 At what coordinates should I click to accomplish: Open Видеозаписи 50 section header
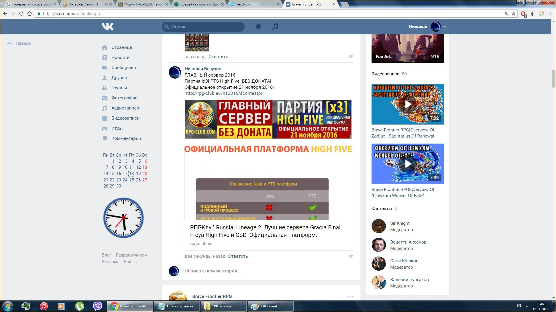coord(389,74)
